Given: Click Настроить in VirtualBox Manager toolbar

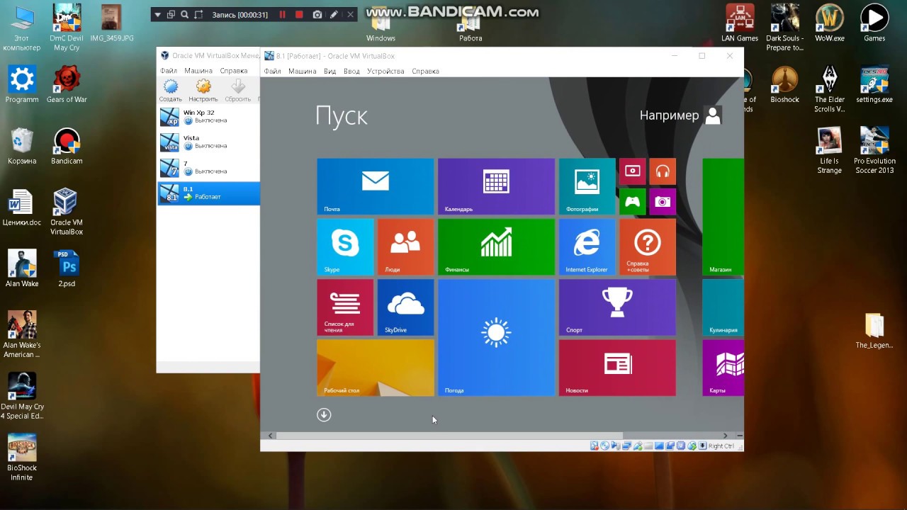Looking at the screenshot, I should 203,90.
